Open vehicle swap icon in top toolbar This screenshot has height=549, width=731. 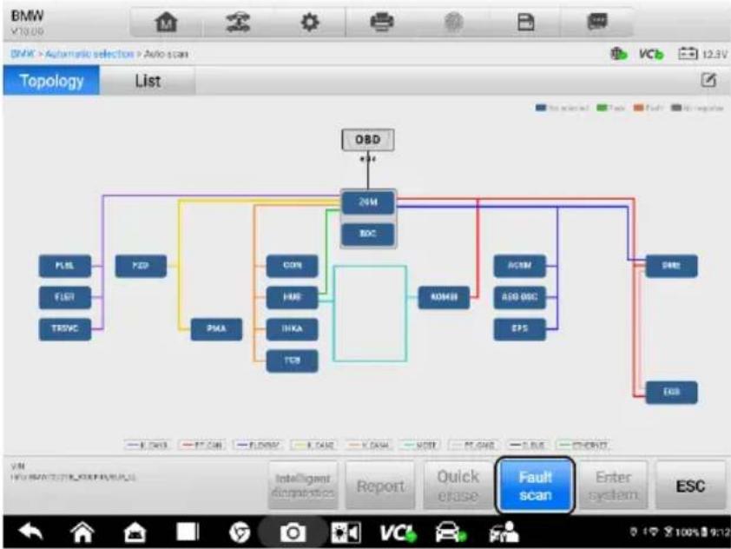[x=238, y=22]
